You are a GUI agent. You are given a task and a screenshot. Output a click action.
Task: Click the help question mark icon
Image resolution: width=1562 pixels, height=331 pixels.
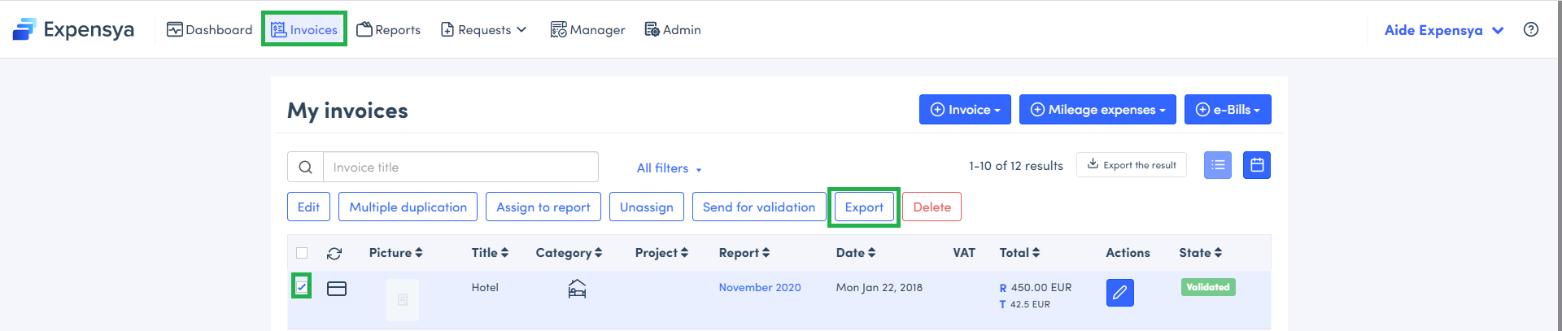(1530, 29)
